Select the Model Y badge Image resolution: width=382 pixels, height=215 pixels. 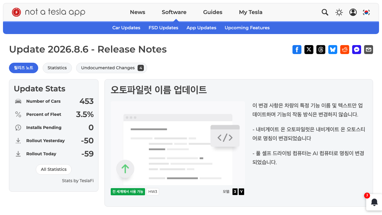241,192
